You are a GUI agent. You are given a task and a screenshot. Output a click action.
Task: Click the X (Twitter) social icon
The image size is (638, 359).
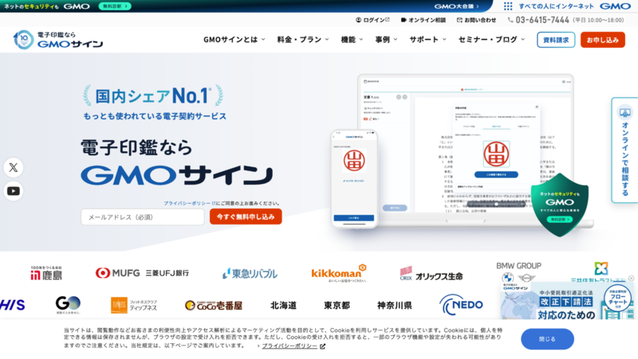(14, 167)
